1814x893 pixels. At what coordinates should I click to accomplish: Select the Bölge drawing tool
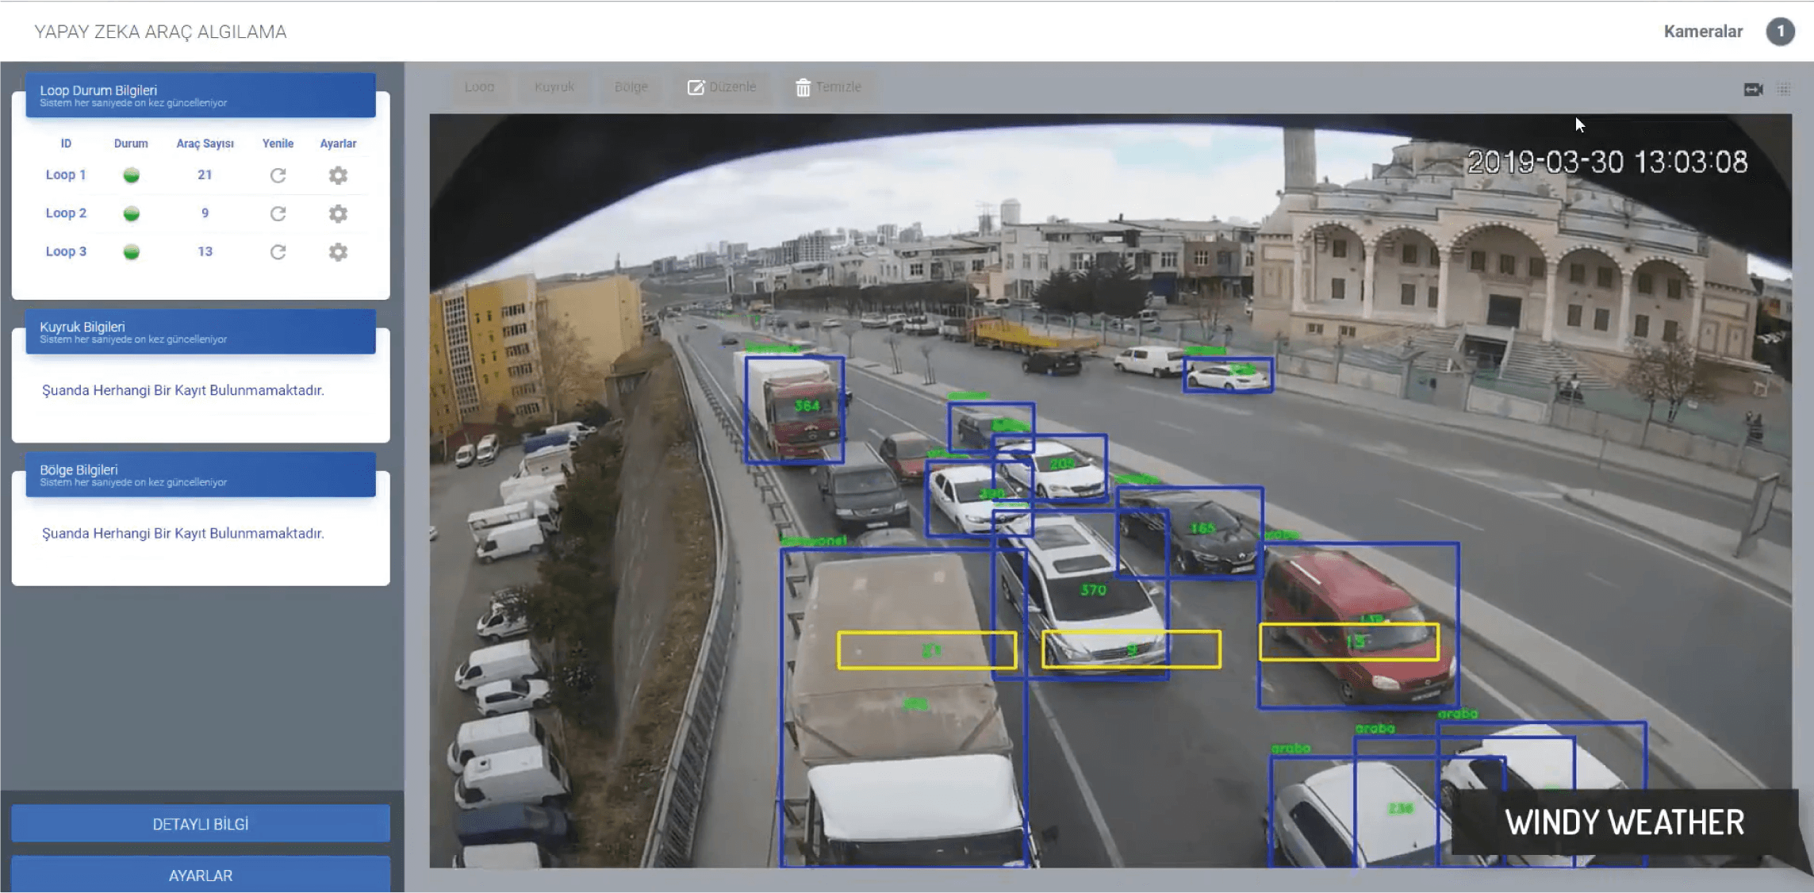click(631, 86)
